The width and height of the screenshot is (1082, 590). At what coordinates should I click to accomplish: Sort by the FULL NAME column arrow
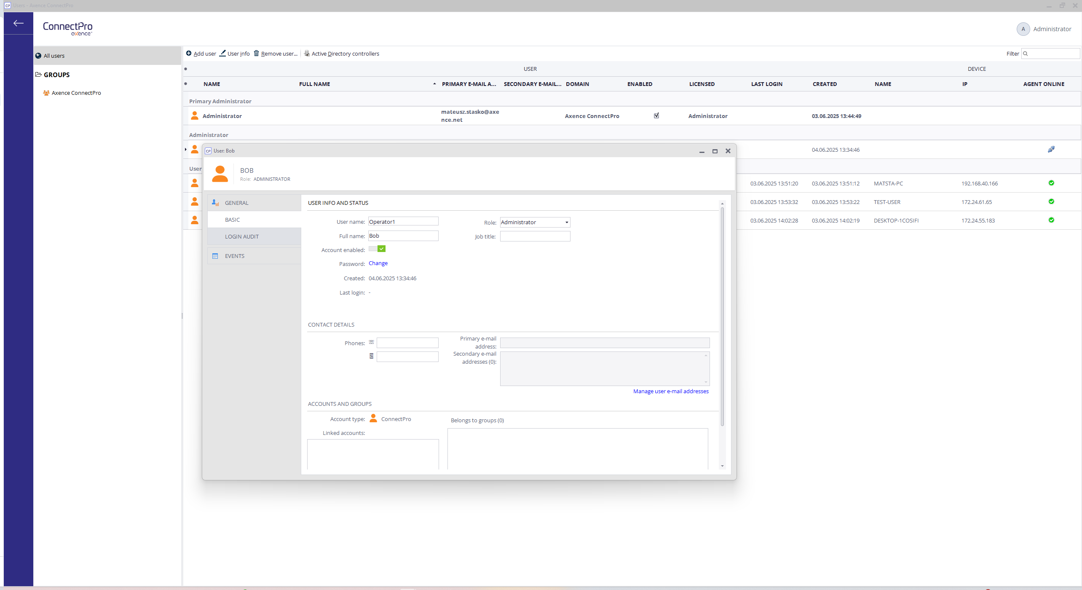[x=434, y=84]
